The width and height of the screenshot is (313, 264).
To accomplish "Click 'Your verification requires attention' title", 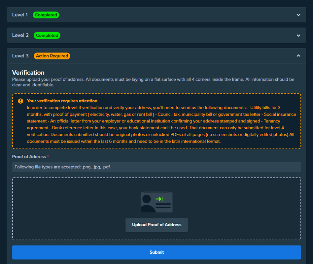I will tap(62, 101).
